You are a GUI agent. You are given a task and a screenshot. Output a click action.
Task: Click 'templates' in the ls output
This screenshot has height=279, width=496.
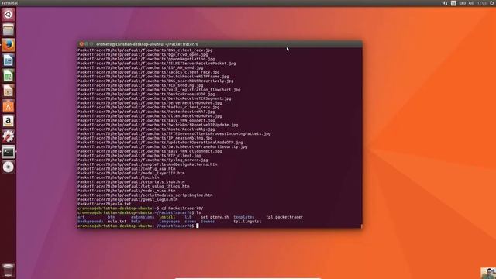click(244, 217)
